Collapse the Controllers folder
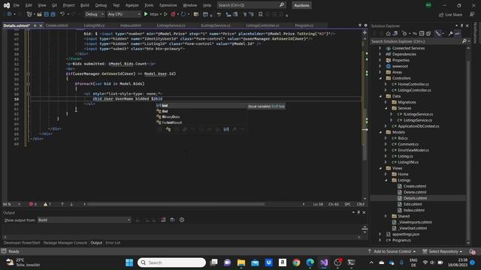Viewport: 481px width, 270px height. tap(380, 78)
